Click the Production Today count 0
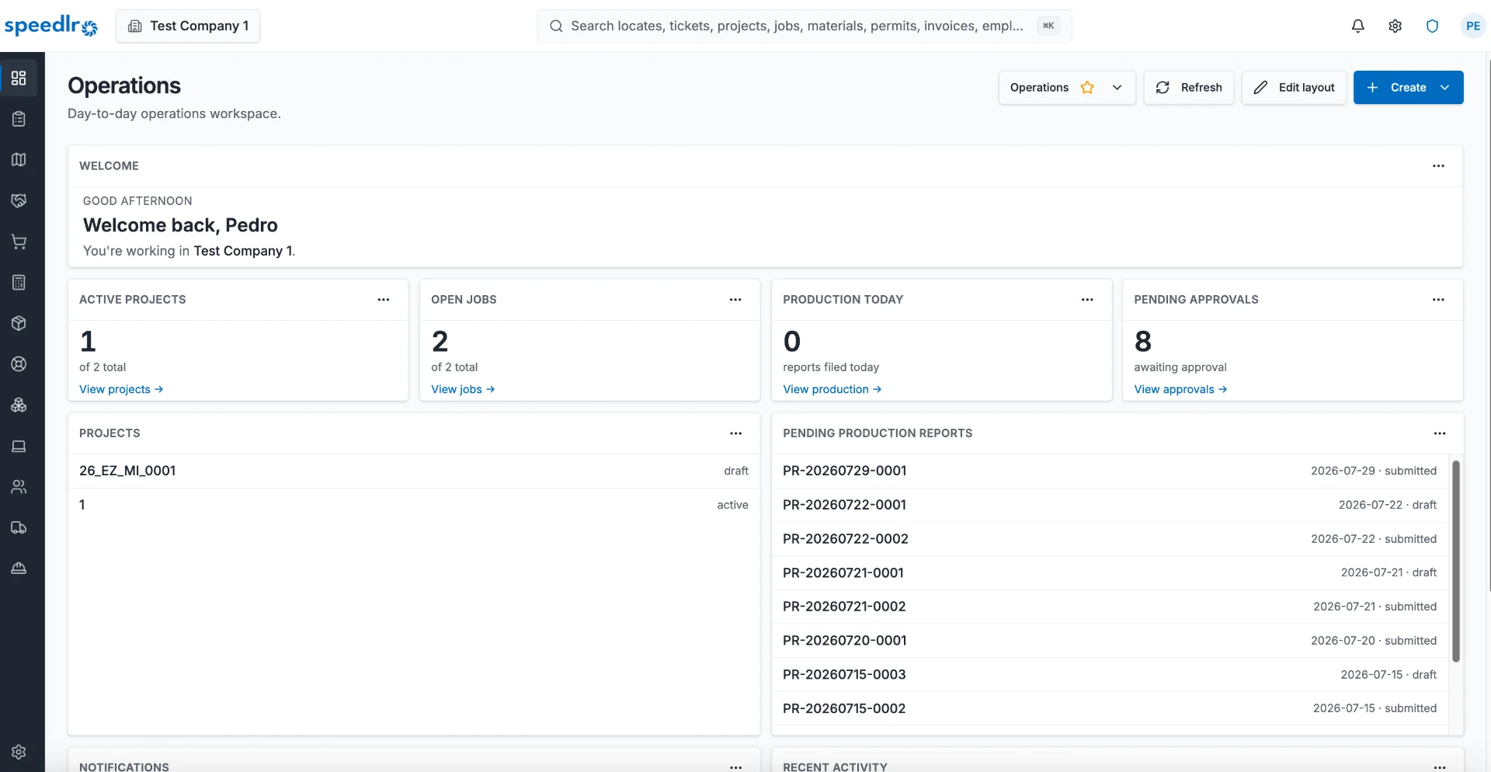Image resolution: width=1491 pixels, height=772 pixels. 792,342
